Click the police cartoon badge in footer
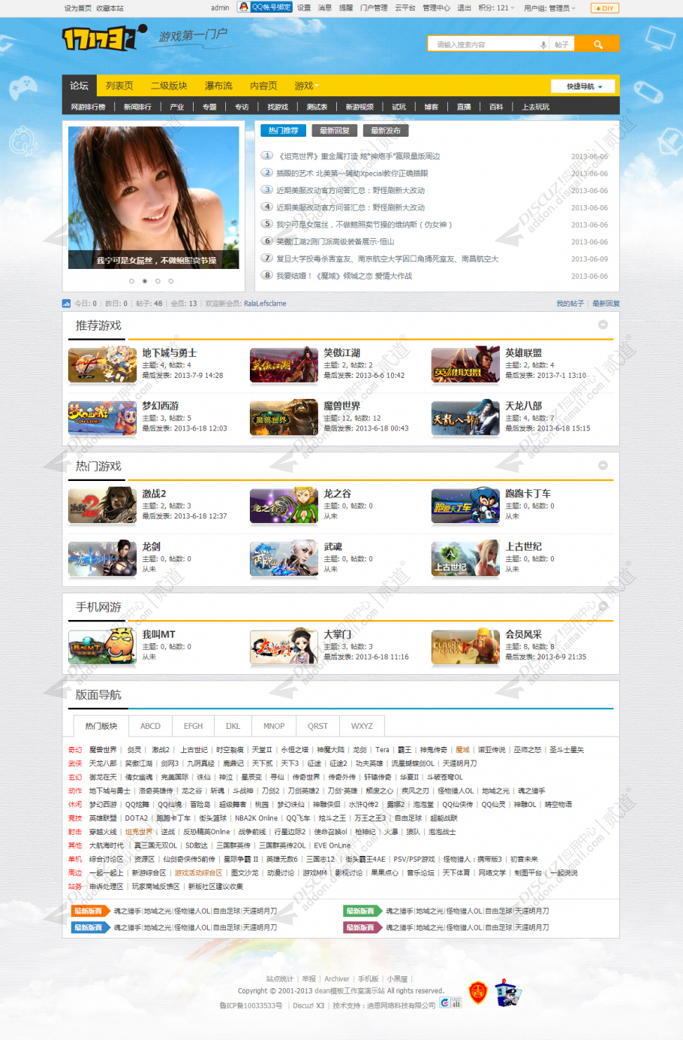Viewport: 683px width, 1040px height. [508, 993]
